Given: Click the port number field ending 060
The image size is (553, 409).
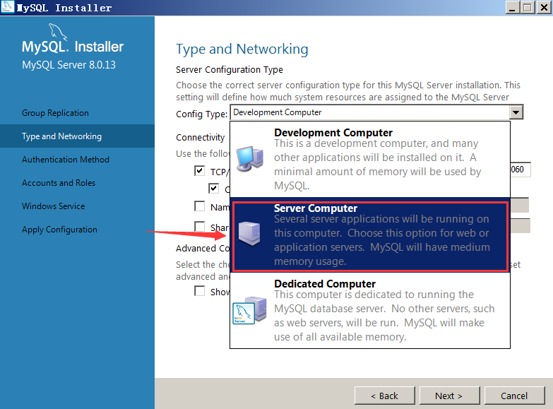Looking at the screenshot, I should click(521, 170).
